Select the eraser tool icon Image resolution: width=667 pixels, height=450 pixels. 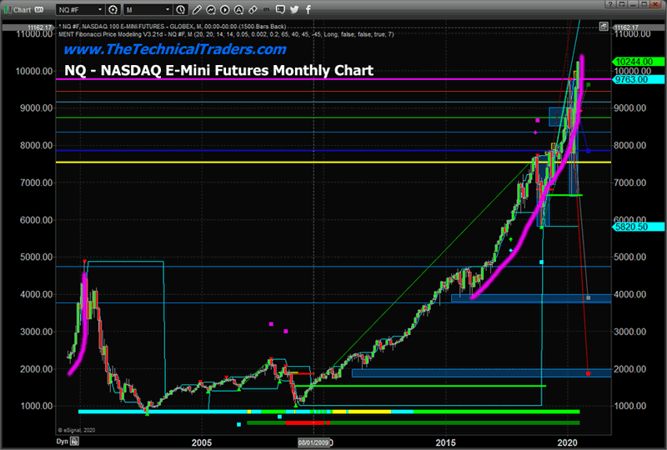click(x=253, y=9)
